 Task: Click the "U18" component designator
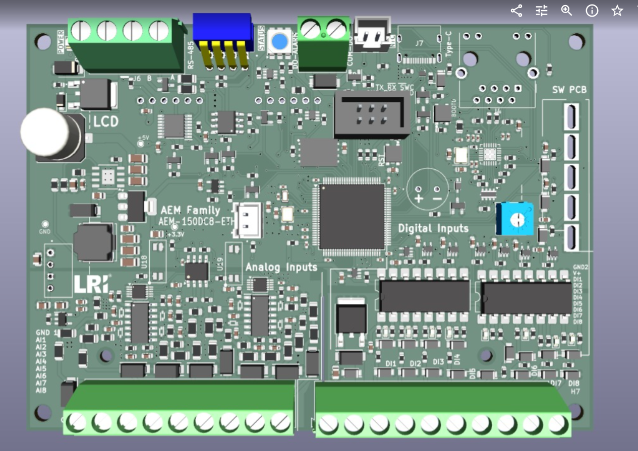point(144,261)
